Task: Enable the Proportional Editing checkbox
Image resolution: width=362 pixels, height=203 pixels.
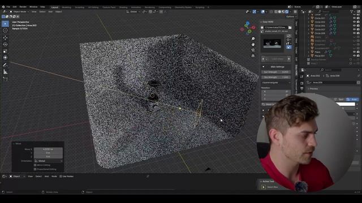Action: click(x=35, y=169)
